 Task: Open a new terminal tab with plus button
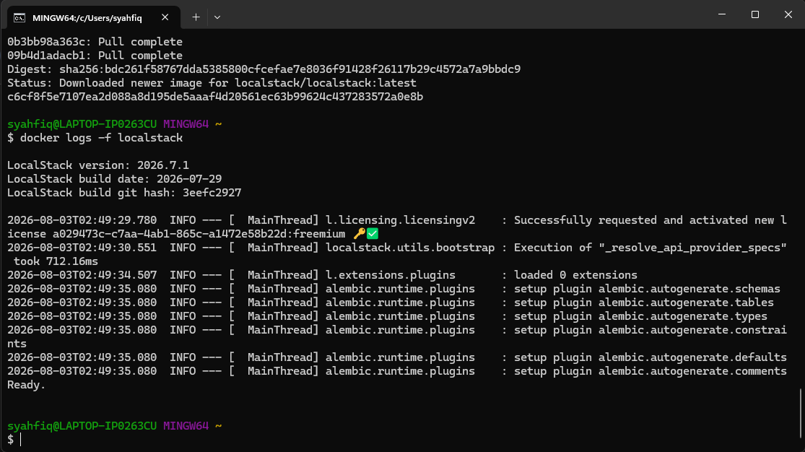(196, 17)
